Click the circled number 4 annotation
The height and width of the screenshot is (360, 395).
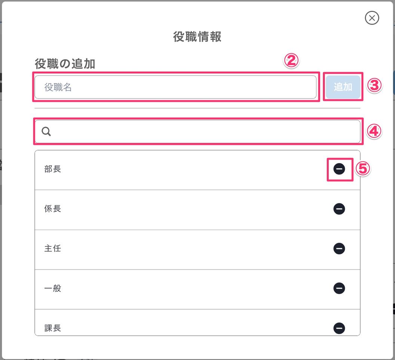(374, 131)
